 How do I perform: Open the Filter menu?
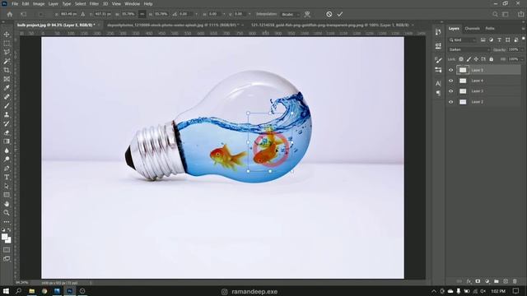pyautogui.click(x=94, y=3)
